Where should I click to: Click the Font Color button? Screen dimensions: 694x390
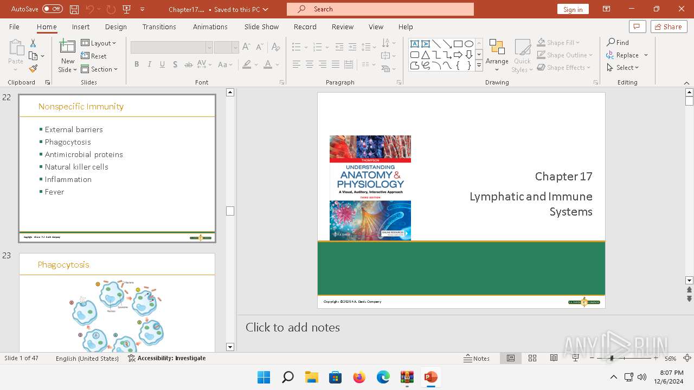(x=267, y=64)
